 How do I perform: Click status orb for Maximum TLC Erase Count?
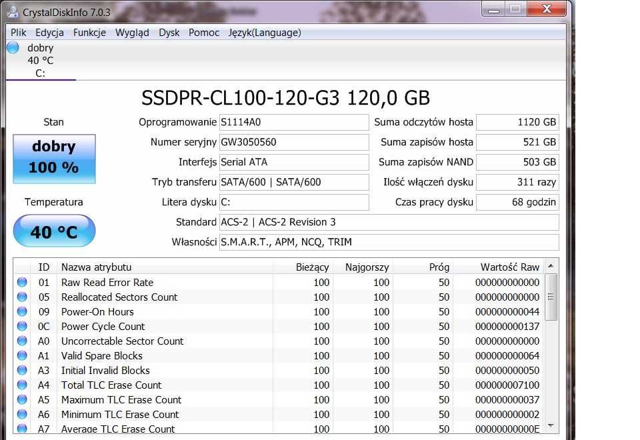pyautogui.click(x=22, y=399)
